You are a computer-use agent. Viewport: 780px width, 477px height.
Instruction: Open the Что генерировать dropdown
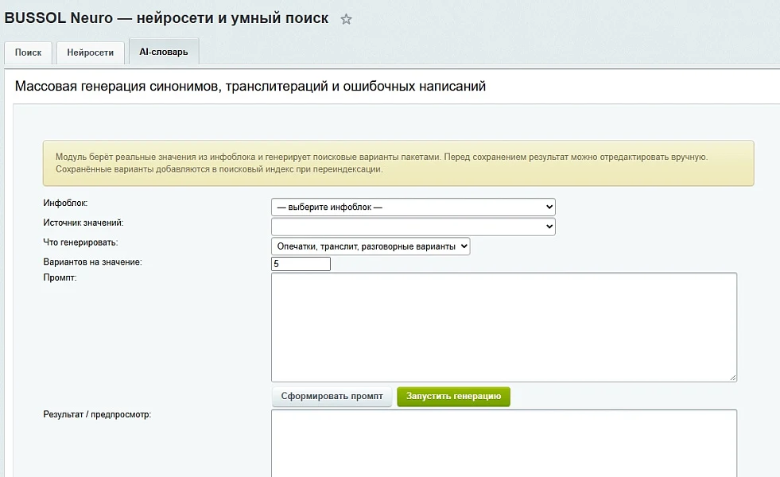(370, 246)
